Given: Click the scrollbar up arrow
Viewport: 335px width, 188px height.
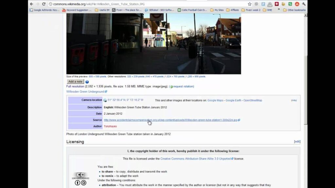Looking at the screenshot, I should pyautogui.click(x=306, y=15).
